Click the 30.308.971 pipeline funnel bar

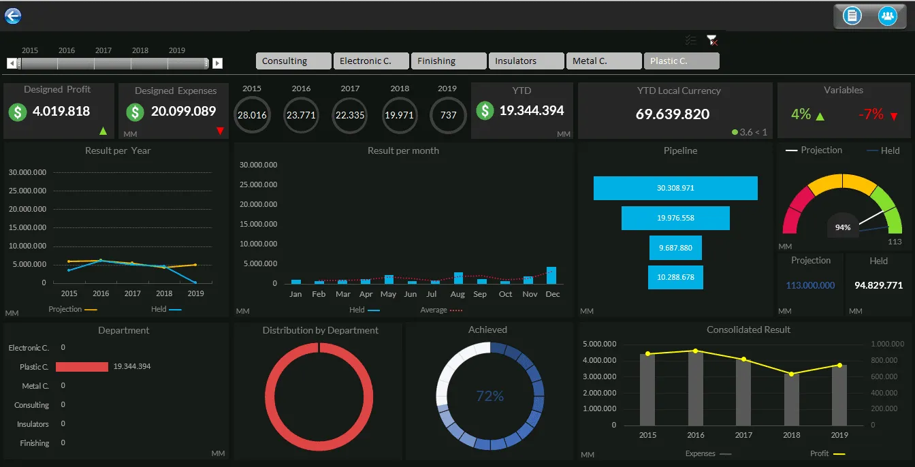pos(675,188)
